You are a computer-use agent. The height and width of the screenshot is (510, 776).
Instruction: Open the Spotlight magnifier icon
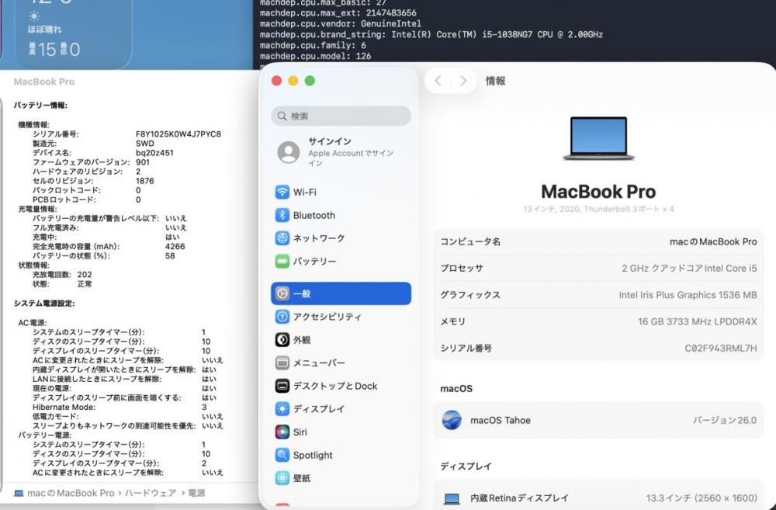point(282,455)
